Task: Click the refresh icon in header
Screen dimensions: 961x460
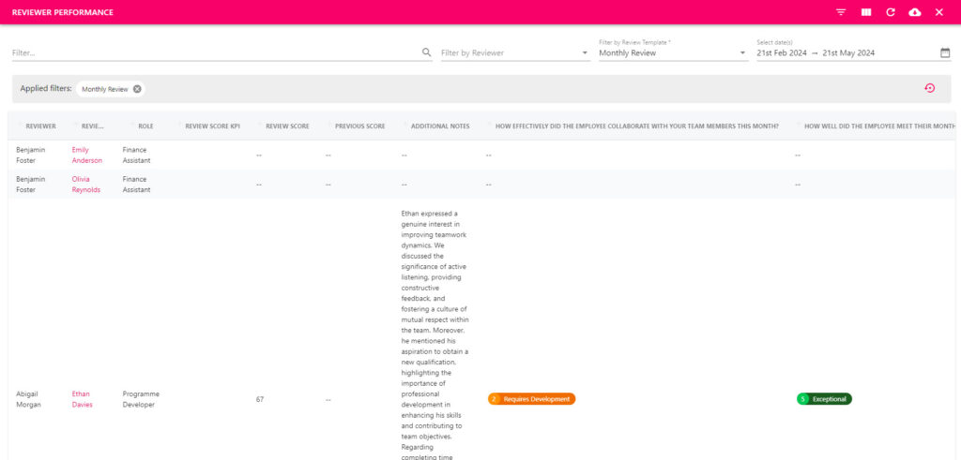Action: (x=891, y=12)
